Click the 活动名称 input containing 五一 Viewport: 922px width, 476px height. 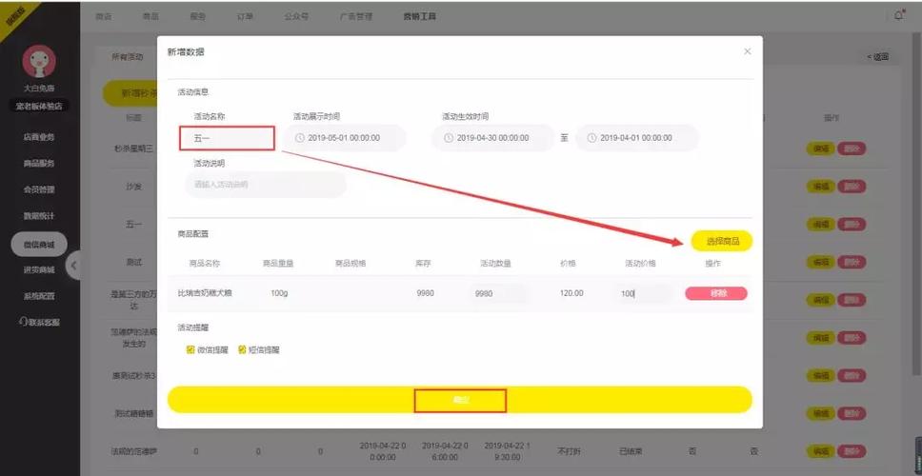tap(227, 138)
